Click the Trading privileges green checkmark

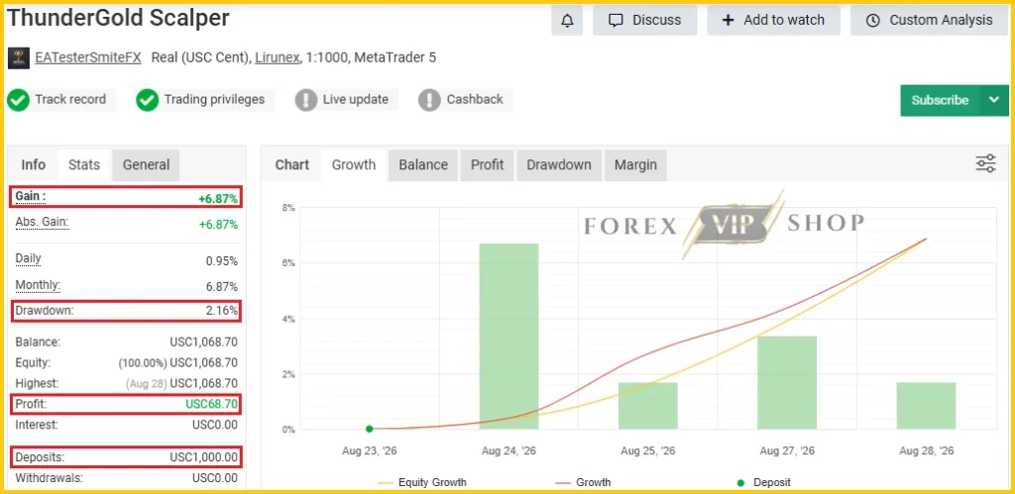148,100
